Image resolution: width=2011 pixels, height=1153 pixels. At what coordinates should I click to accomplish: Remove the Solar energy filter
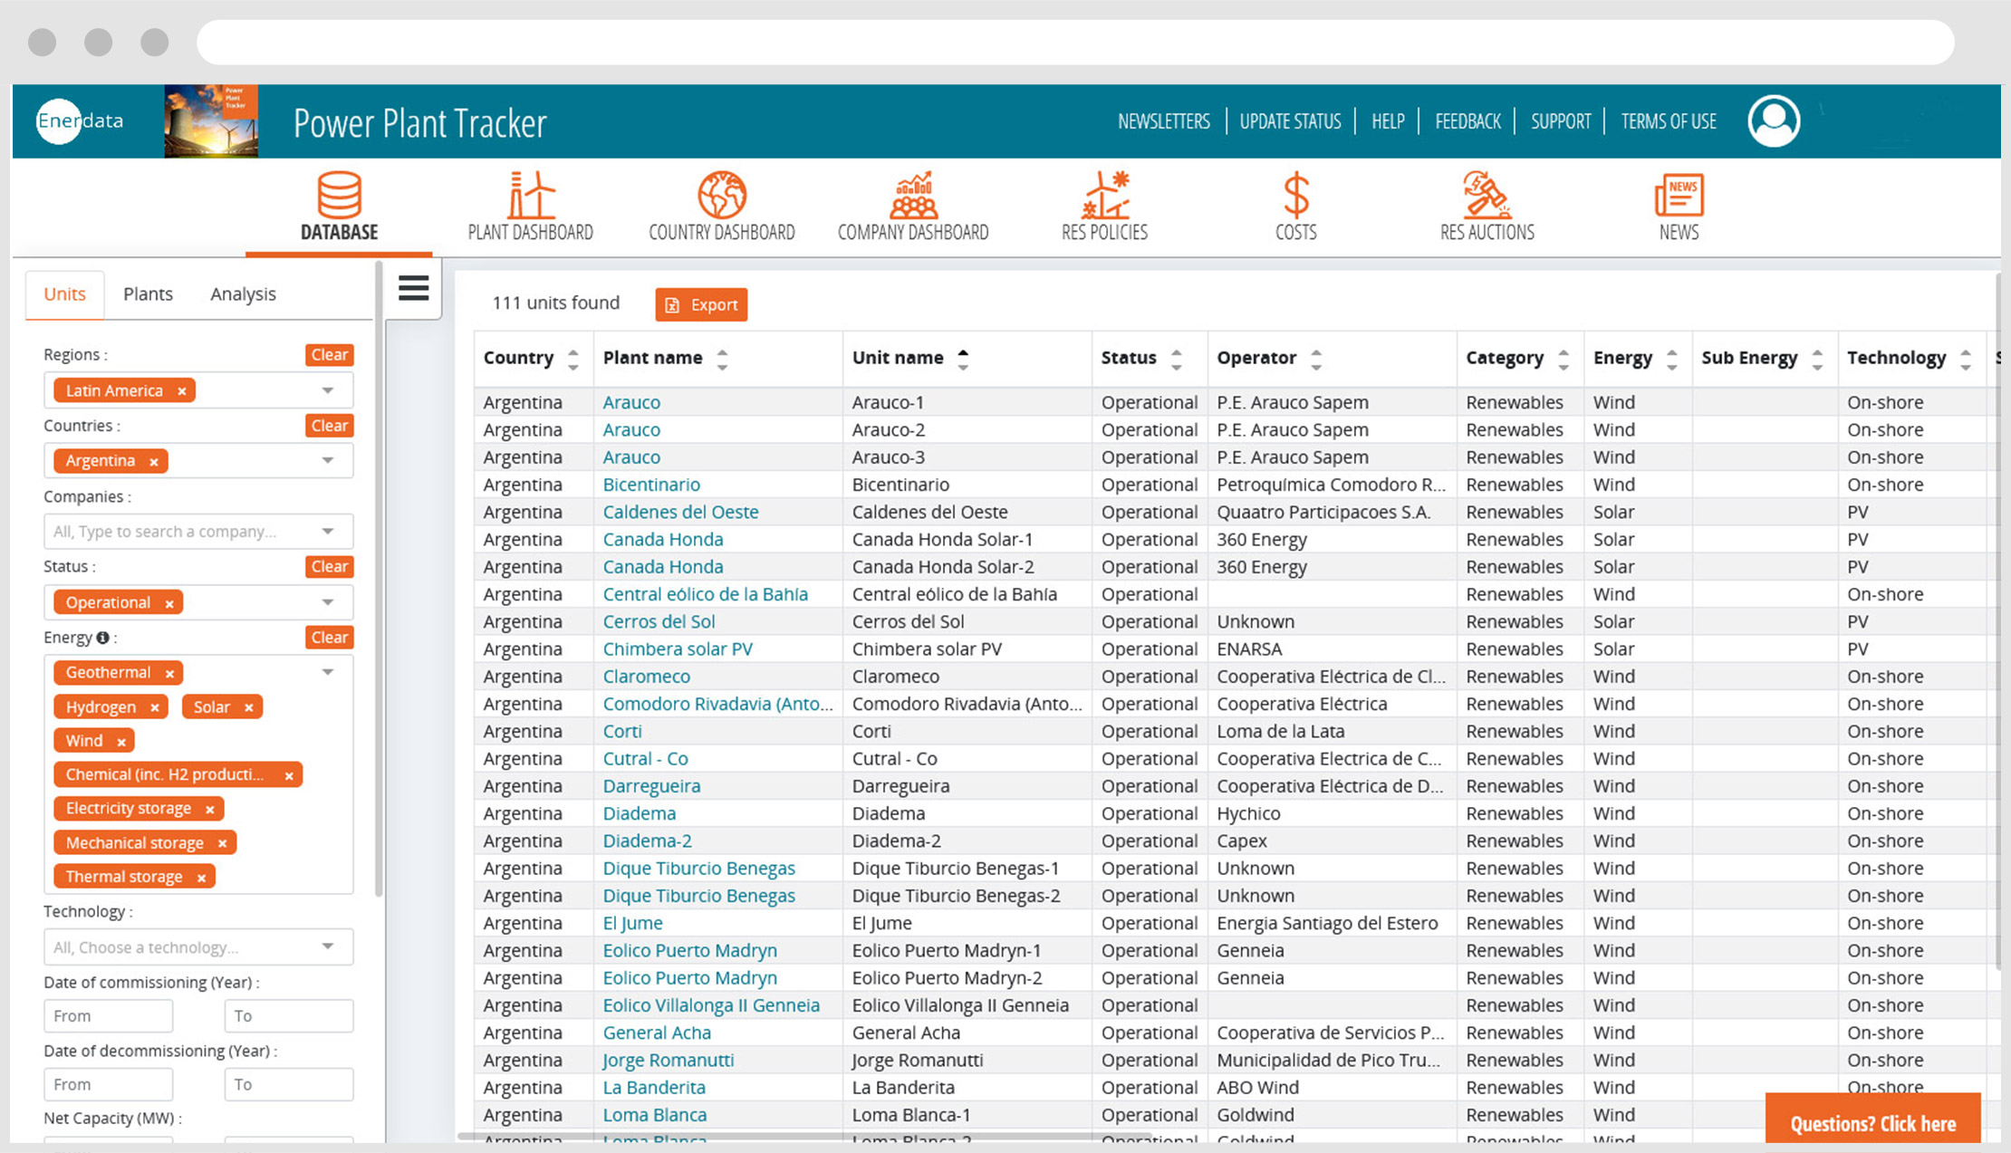[x=247, y=707]
